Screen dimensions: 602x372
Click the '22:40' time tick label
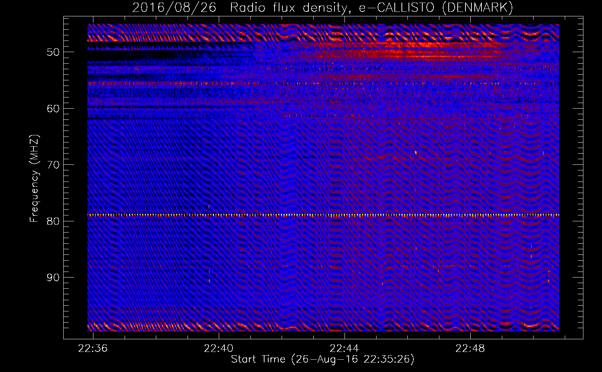(x=219, y=348)
